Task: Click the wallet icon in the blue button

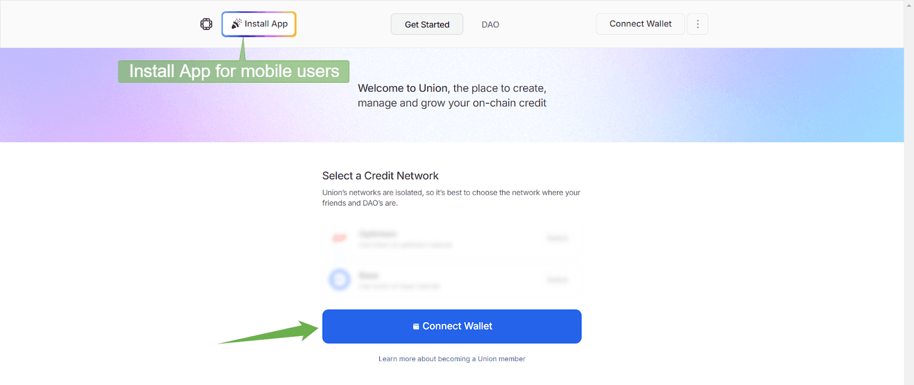Action: pos(416,327)
